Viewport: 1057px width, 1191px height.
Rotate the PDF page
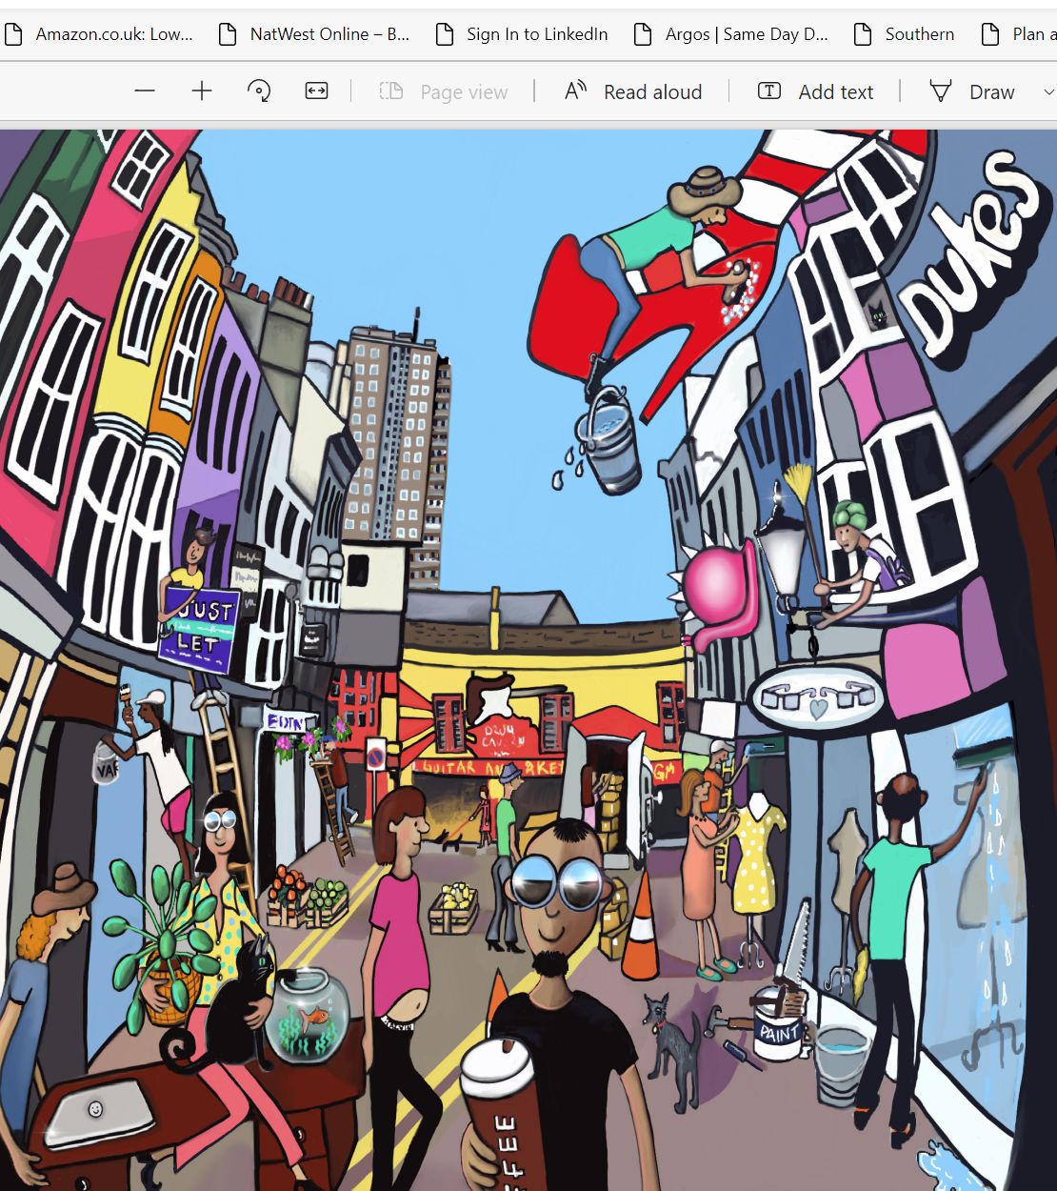(259, 91)
